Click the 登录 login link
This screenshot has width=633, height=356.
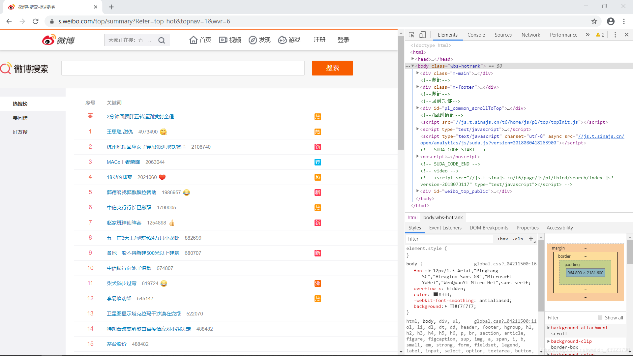point(343,40)
